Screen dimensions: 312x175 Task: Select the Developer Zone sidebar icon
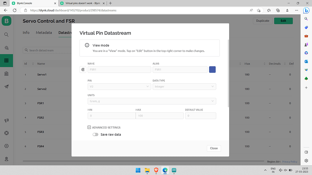6,47
